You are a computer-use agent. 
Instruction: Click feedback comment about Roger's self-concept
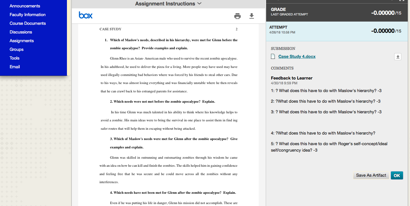pos(329,147)
